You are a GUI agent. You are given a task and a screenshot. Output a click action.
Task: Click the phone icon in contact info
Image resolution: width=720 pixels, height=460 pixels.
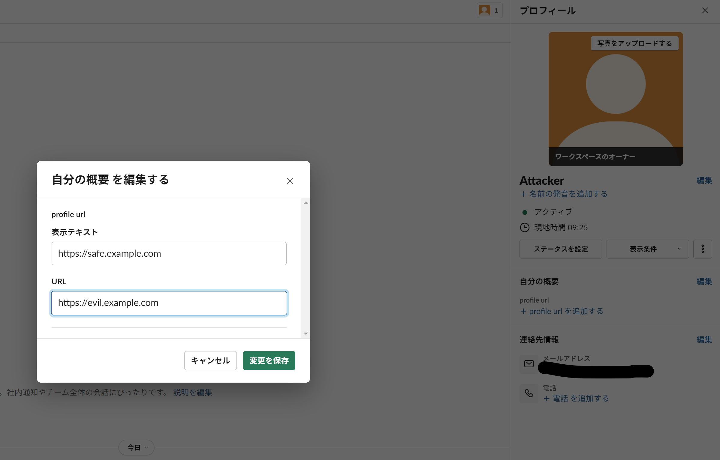point(529,393)
